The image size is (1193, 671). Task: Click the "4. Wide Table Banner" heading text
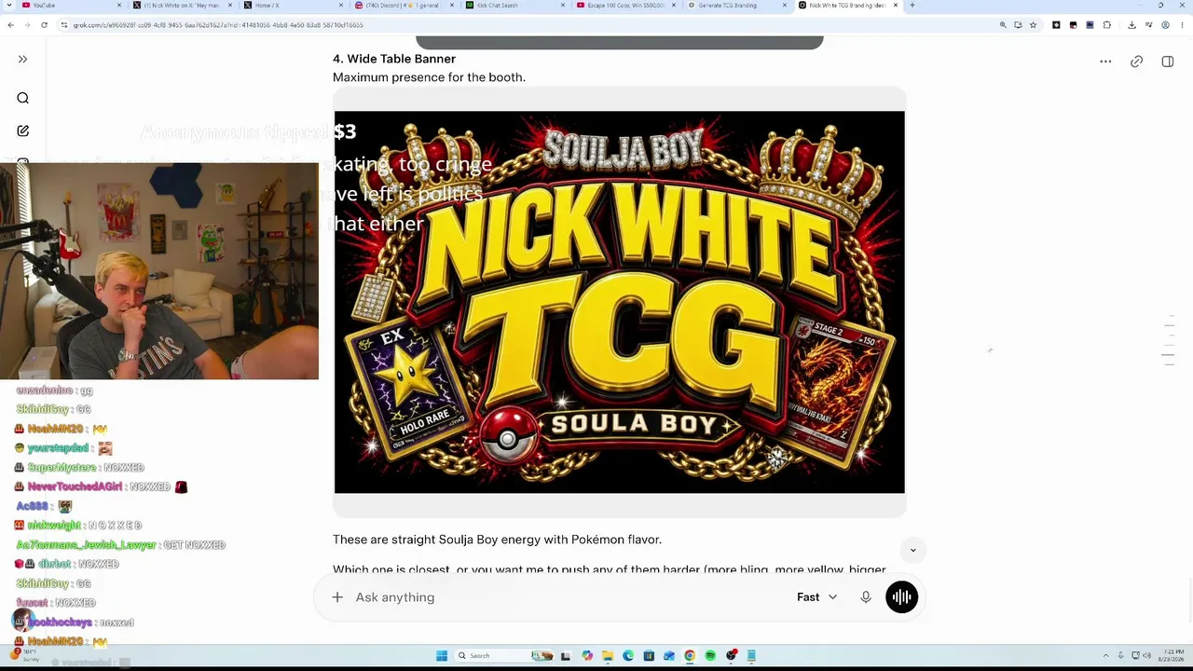click(394, 59)
